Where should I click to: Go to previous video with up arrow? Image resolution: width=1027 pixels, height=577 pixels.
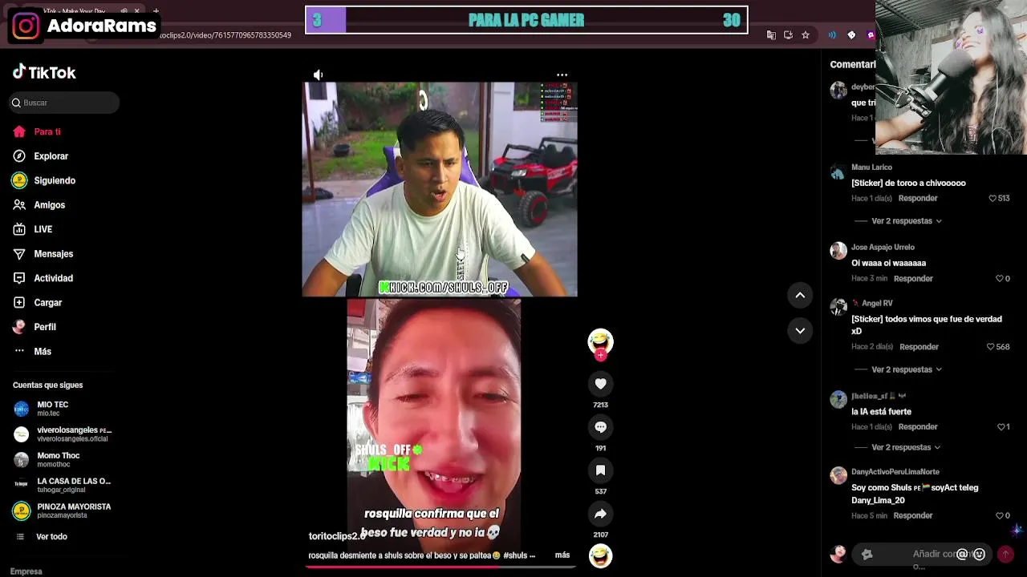tap(800, 295)
